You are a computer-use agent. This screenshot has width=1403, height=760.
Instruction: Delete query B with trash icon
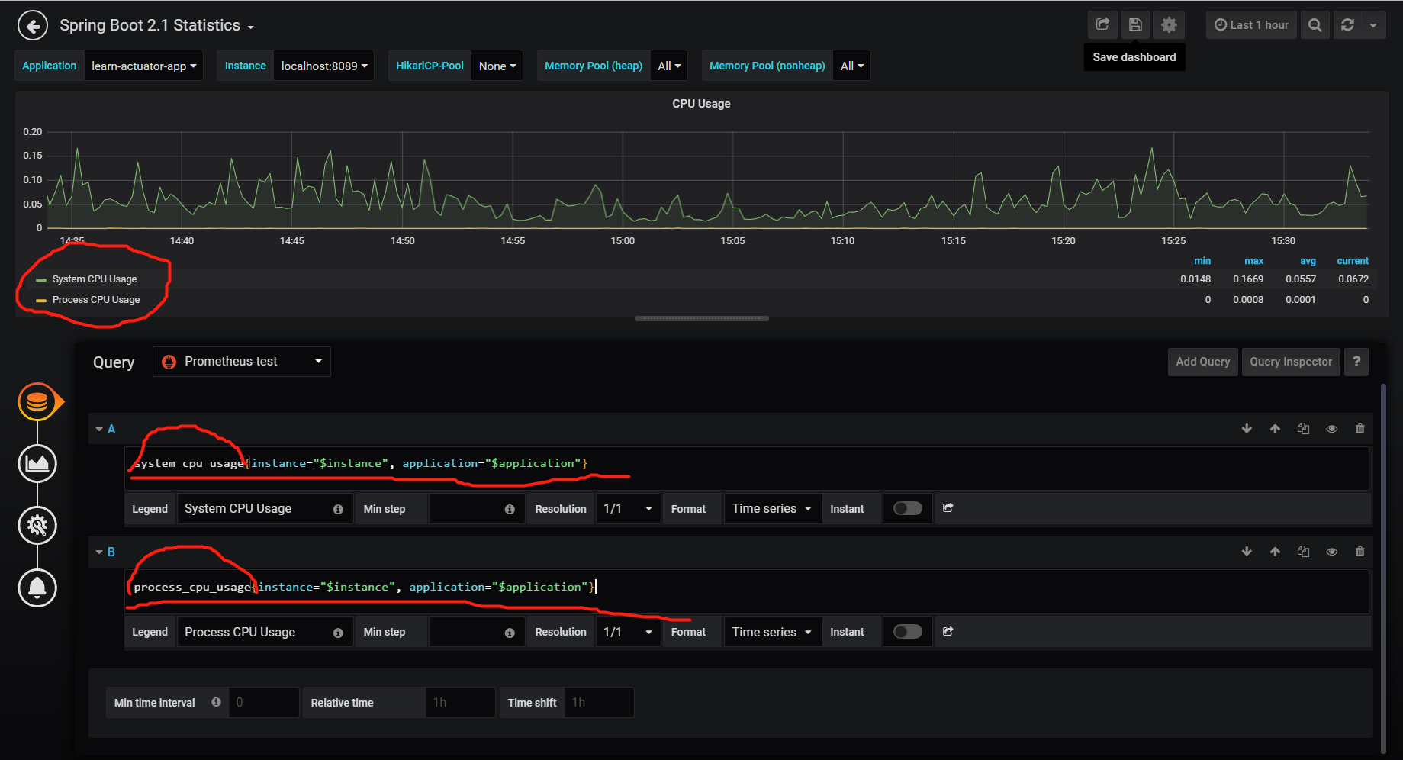[1360, 552]
